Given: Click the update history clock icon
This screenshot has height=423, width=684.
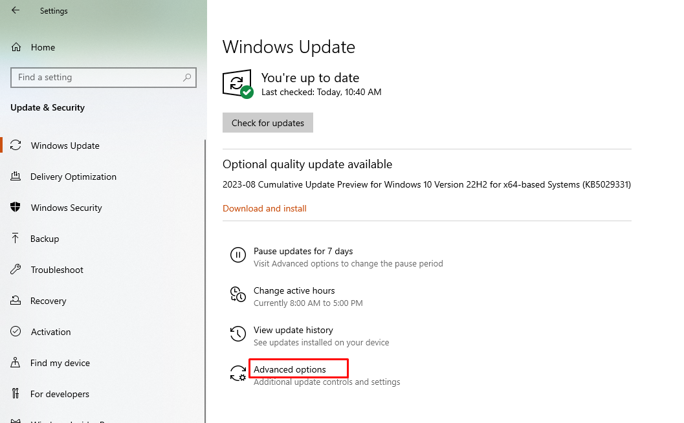Looking at the screenshot, I should pos(238,334).
